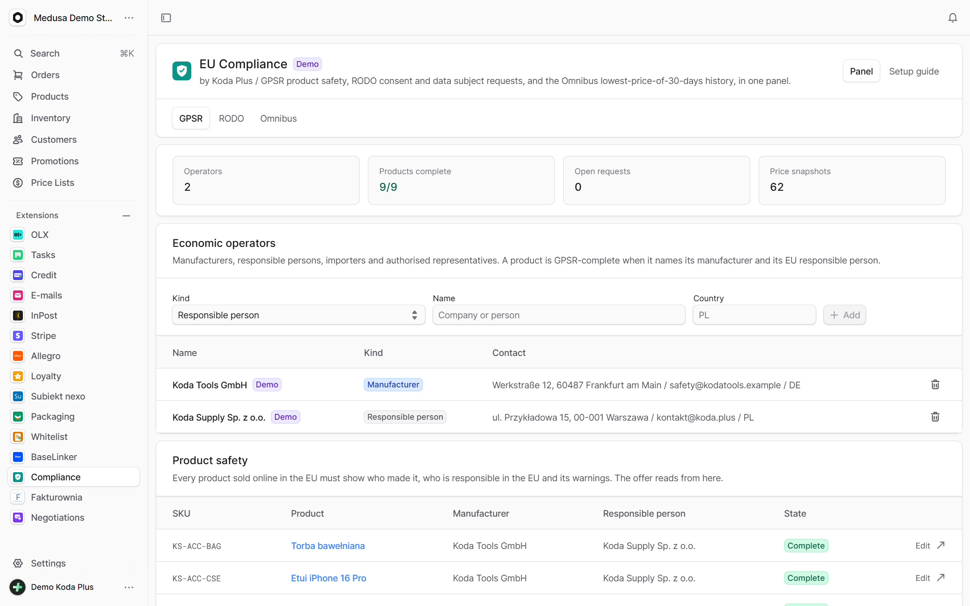Screen dimensions: 970x606
Task: Focus the Company or person name field
Action: coord(559,315)
